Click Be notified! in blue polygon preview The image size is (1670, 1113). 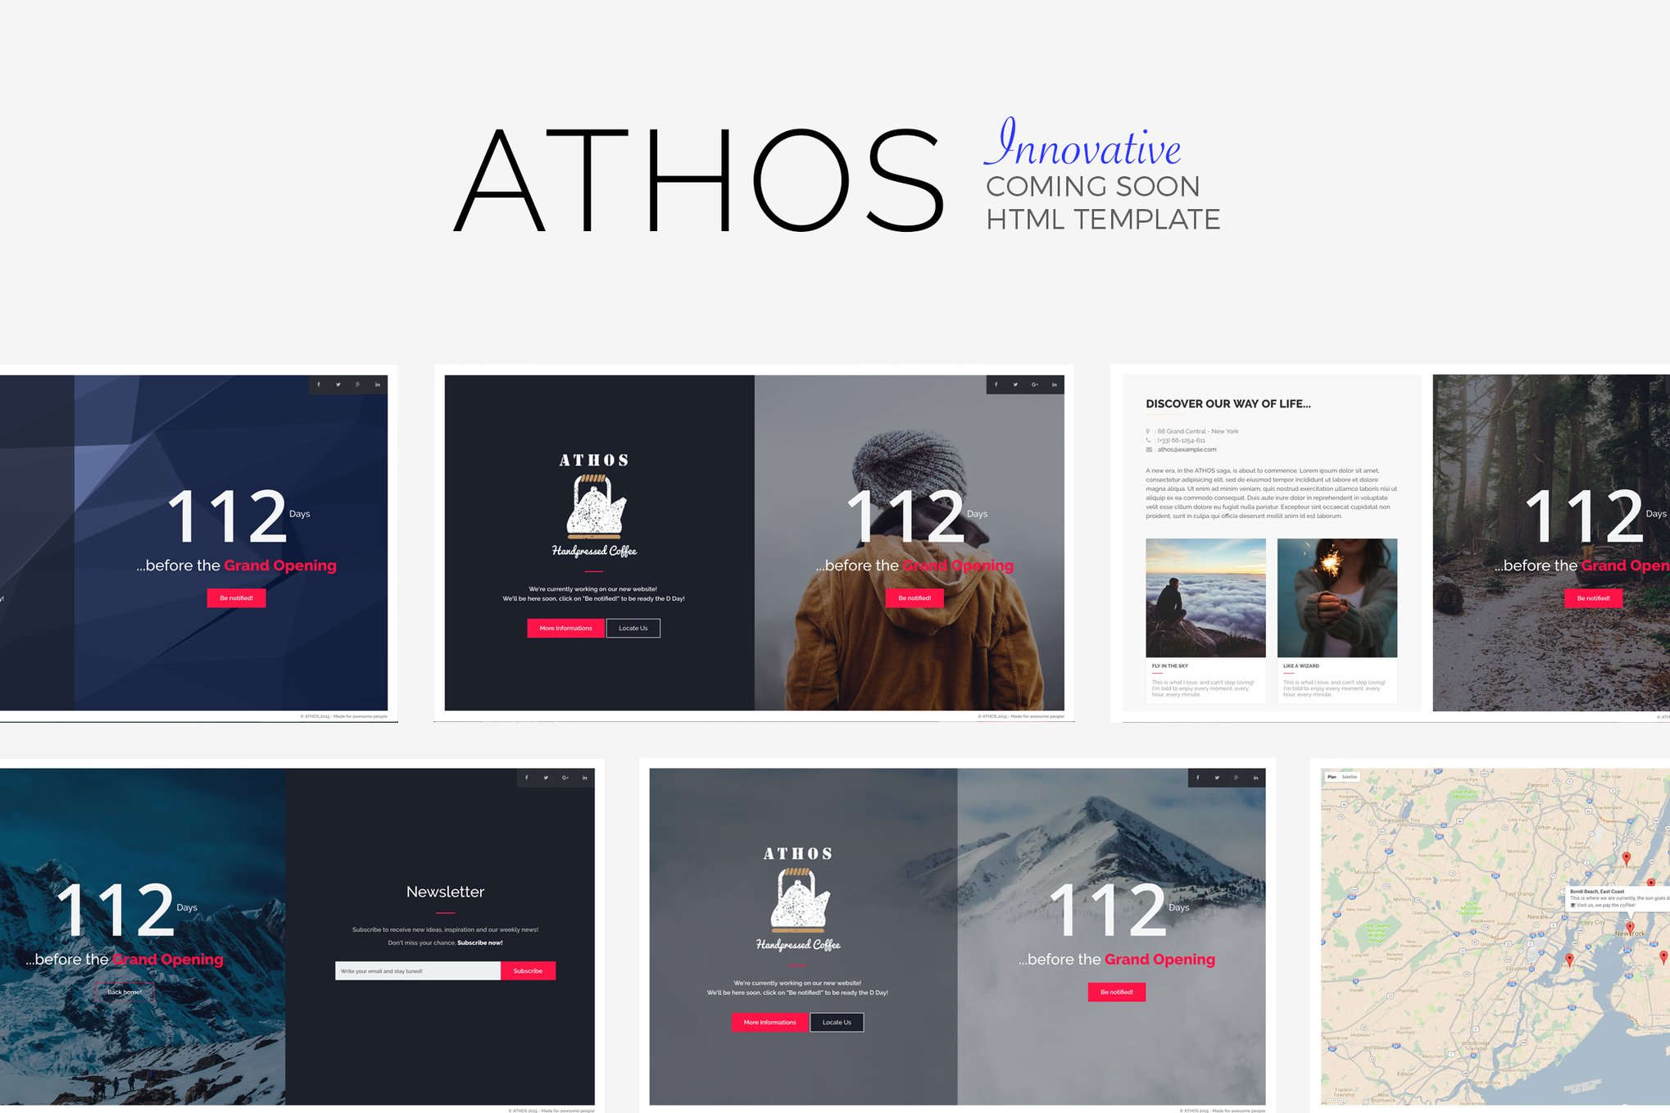tap(236, 598)
